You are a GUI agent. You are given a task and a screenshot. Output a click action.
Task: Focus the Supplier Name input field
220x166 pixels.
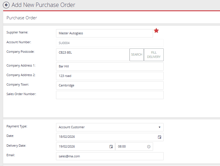pos(105,33)
